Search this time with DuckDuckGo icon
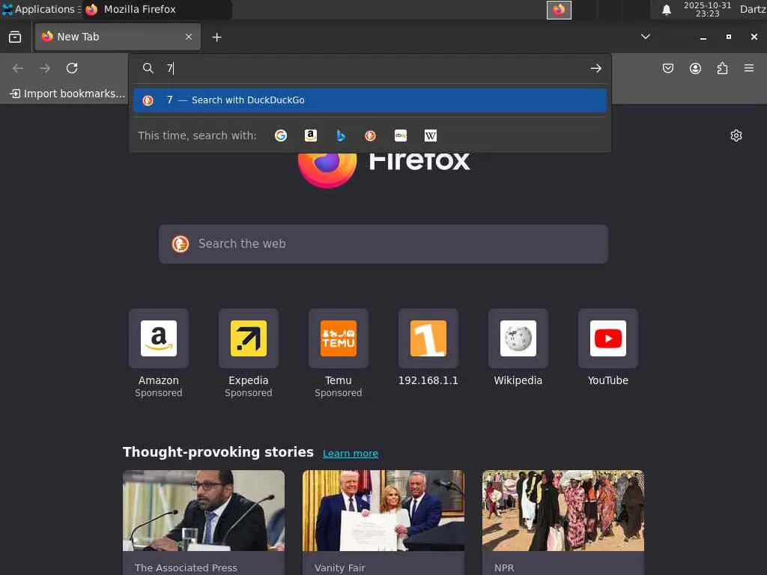767x575 pixels. [370, 136]
